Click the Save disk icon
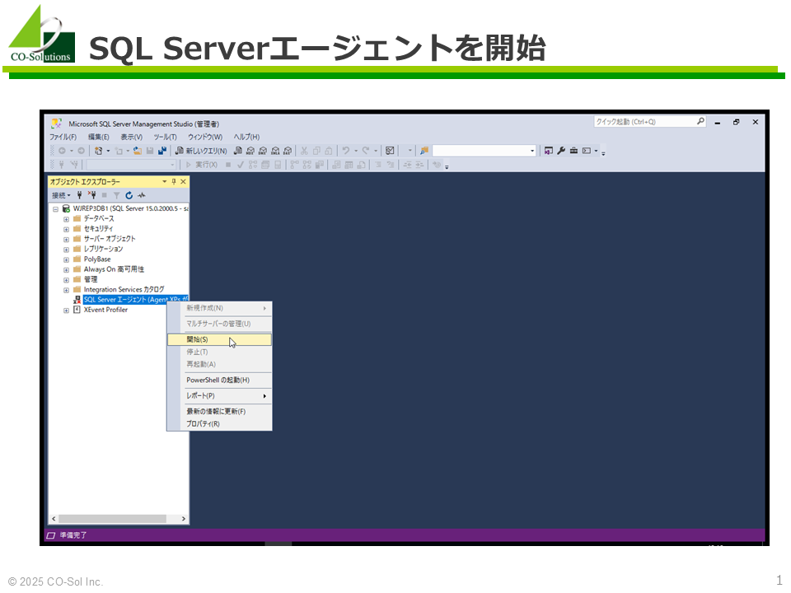 click(150, 151)
